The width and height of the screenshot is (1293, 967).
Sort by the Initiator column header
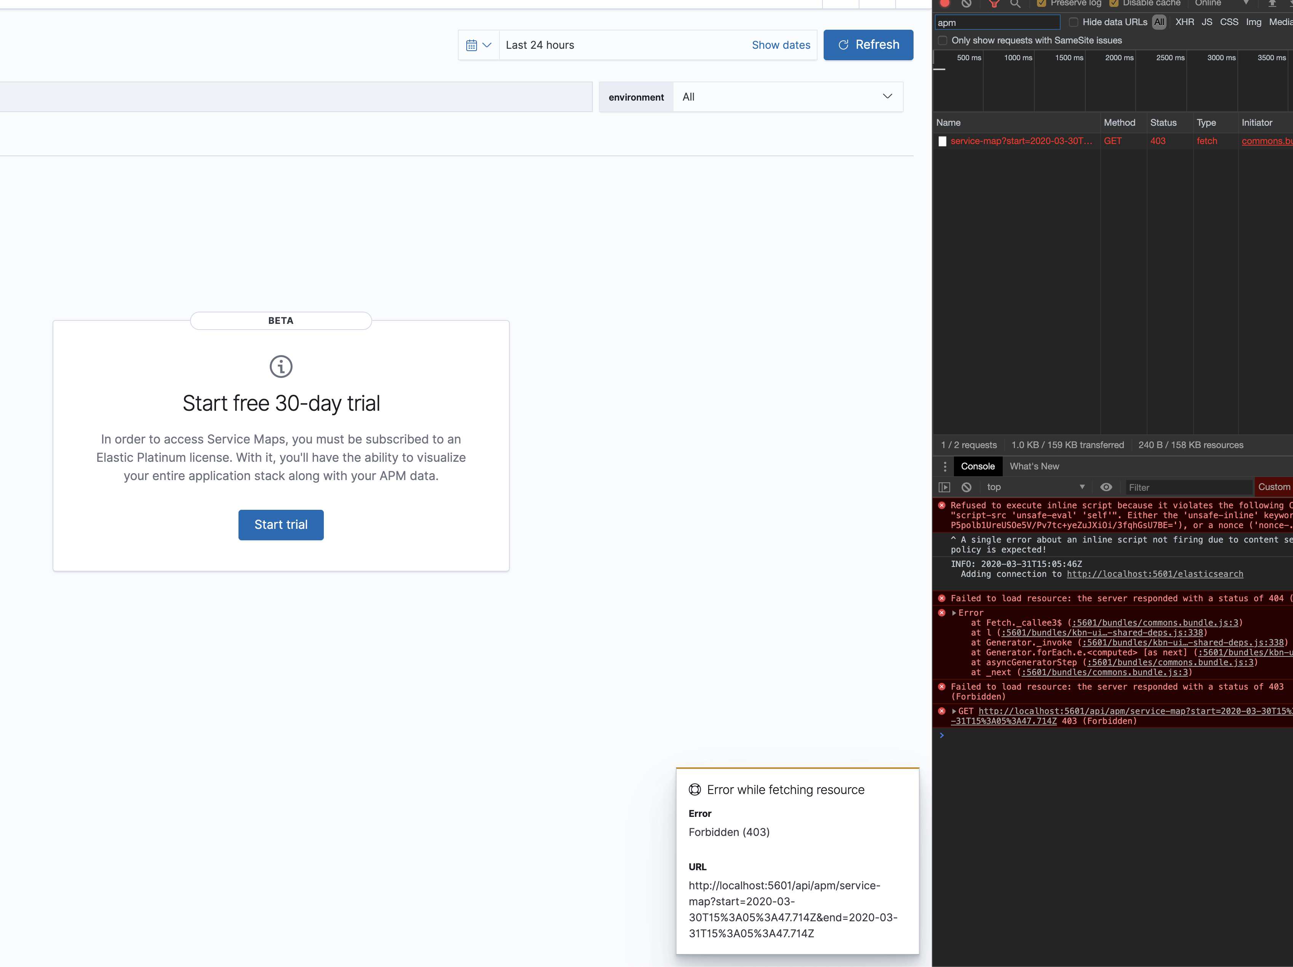(1266, 123)
